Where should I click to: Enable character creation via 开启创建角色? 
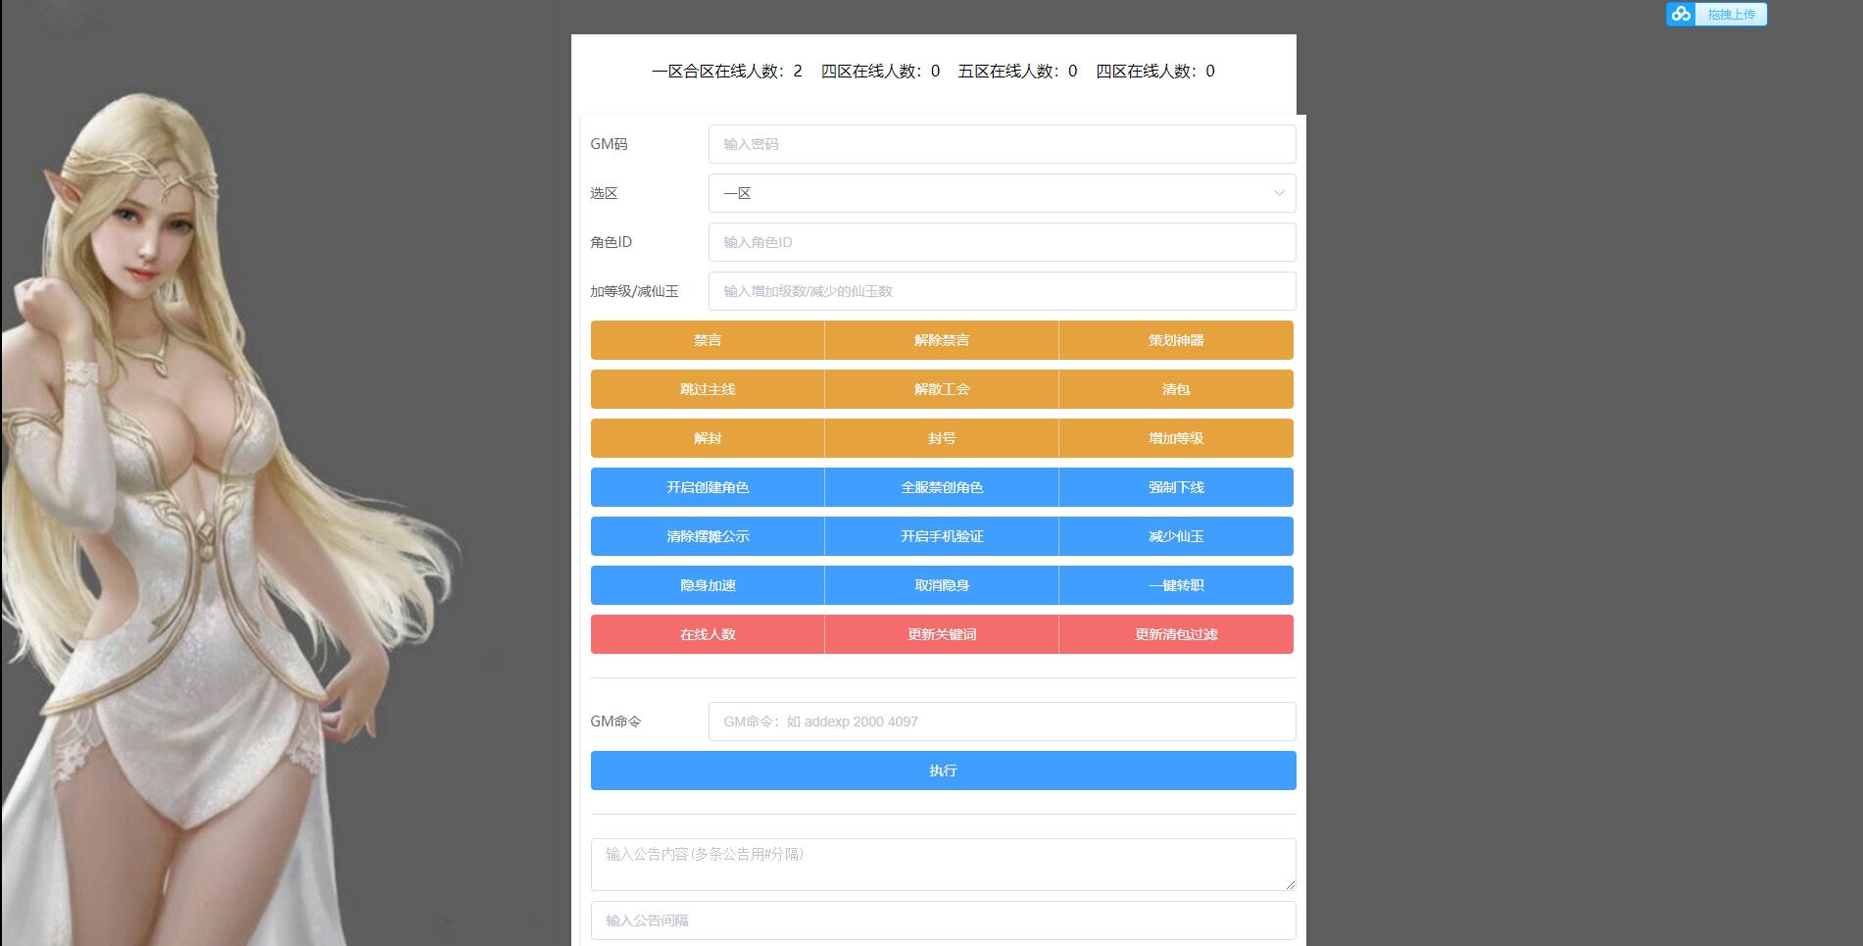[x=708, y=487]
